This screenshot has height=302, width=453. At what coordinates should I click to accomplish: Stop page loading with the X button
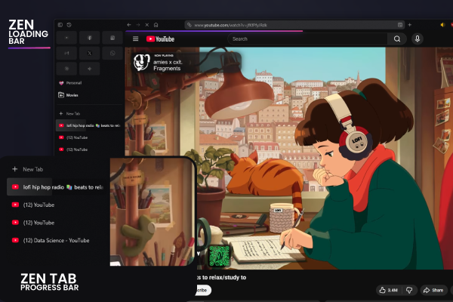[x=147, y=25]
